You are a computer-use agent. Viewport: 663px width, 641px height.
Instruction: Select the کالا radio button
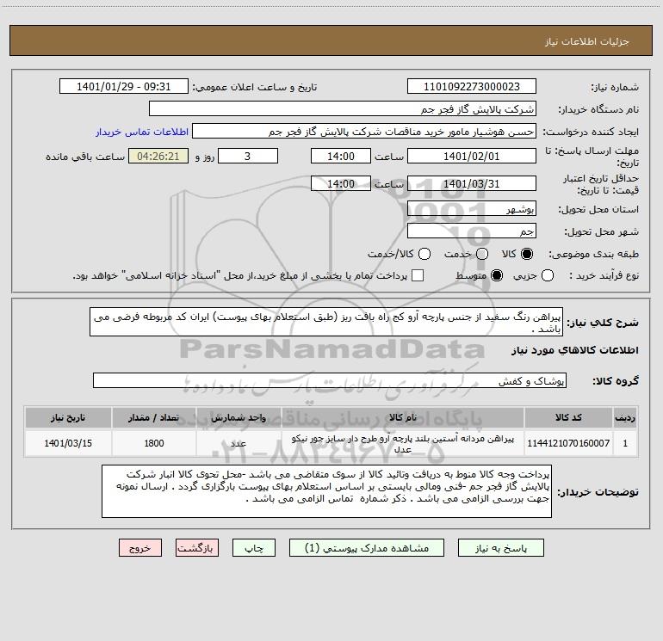coord(527,254)
